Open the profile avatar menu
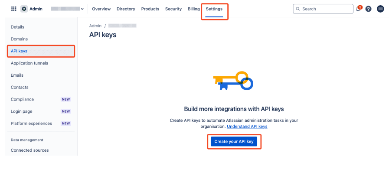Screen dimensions: 389x176 tap(380, 9)
